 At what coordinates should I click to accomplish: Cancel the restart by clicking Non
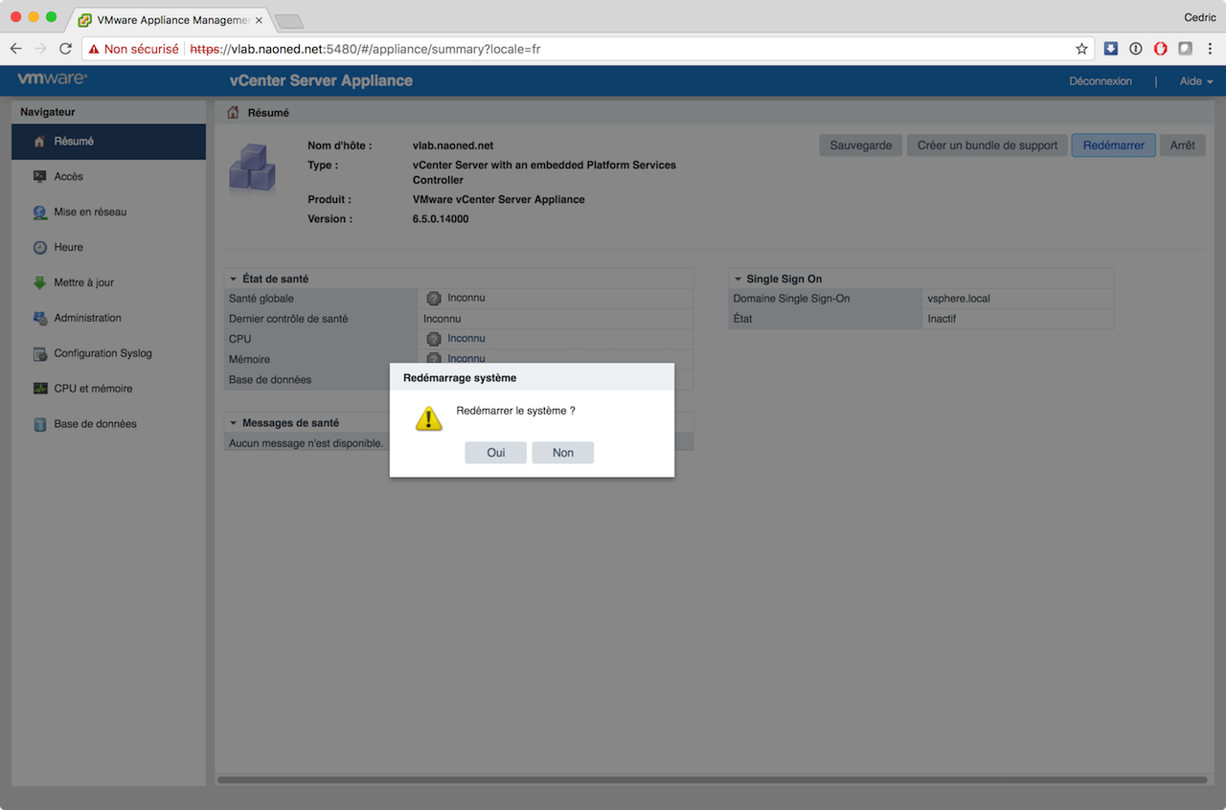click(x=563, y=453)
